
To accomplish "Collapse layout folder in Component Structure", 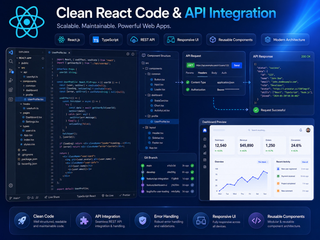I will (x=143, y=128).
